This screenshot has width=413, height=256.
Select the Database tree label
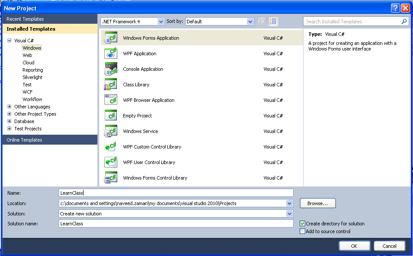tap(24, 121)
